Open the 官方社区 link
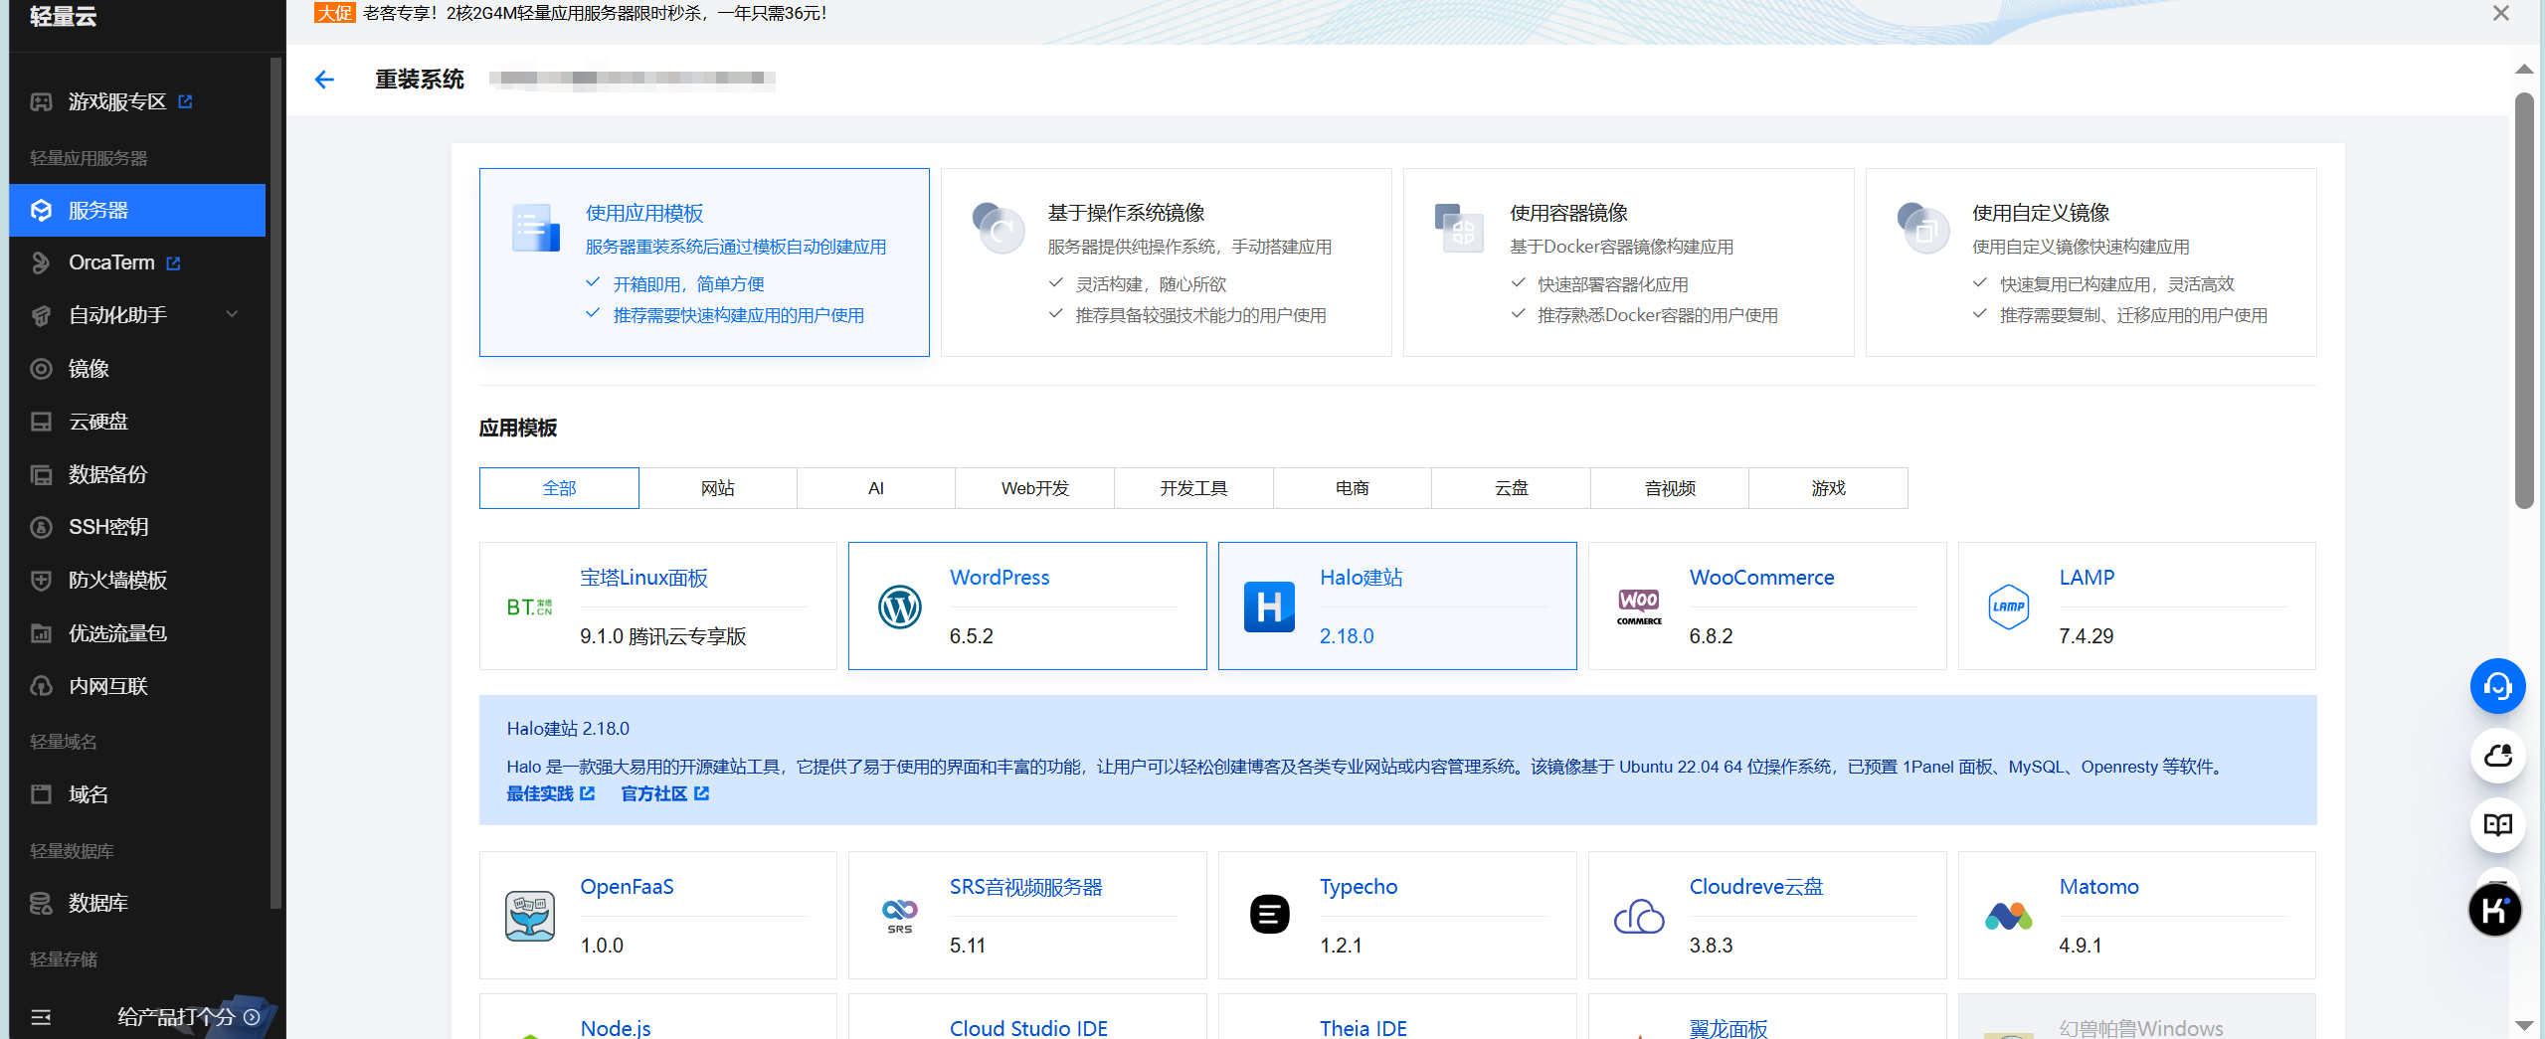Viewport: 2545px width, 1039px height. (x=665, y=793)
